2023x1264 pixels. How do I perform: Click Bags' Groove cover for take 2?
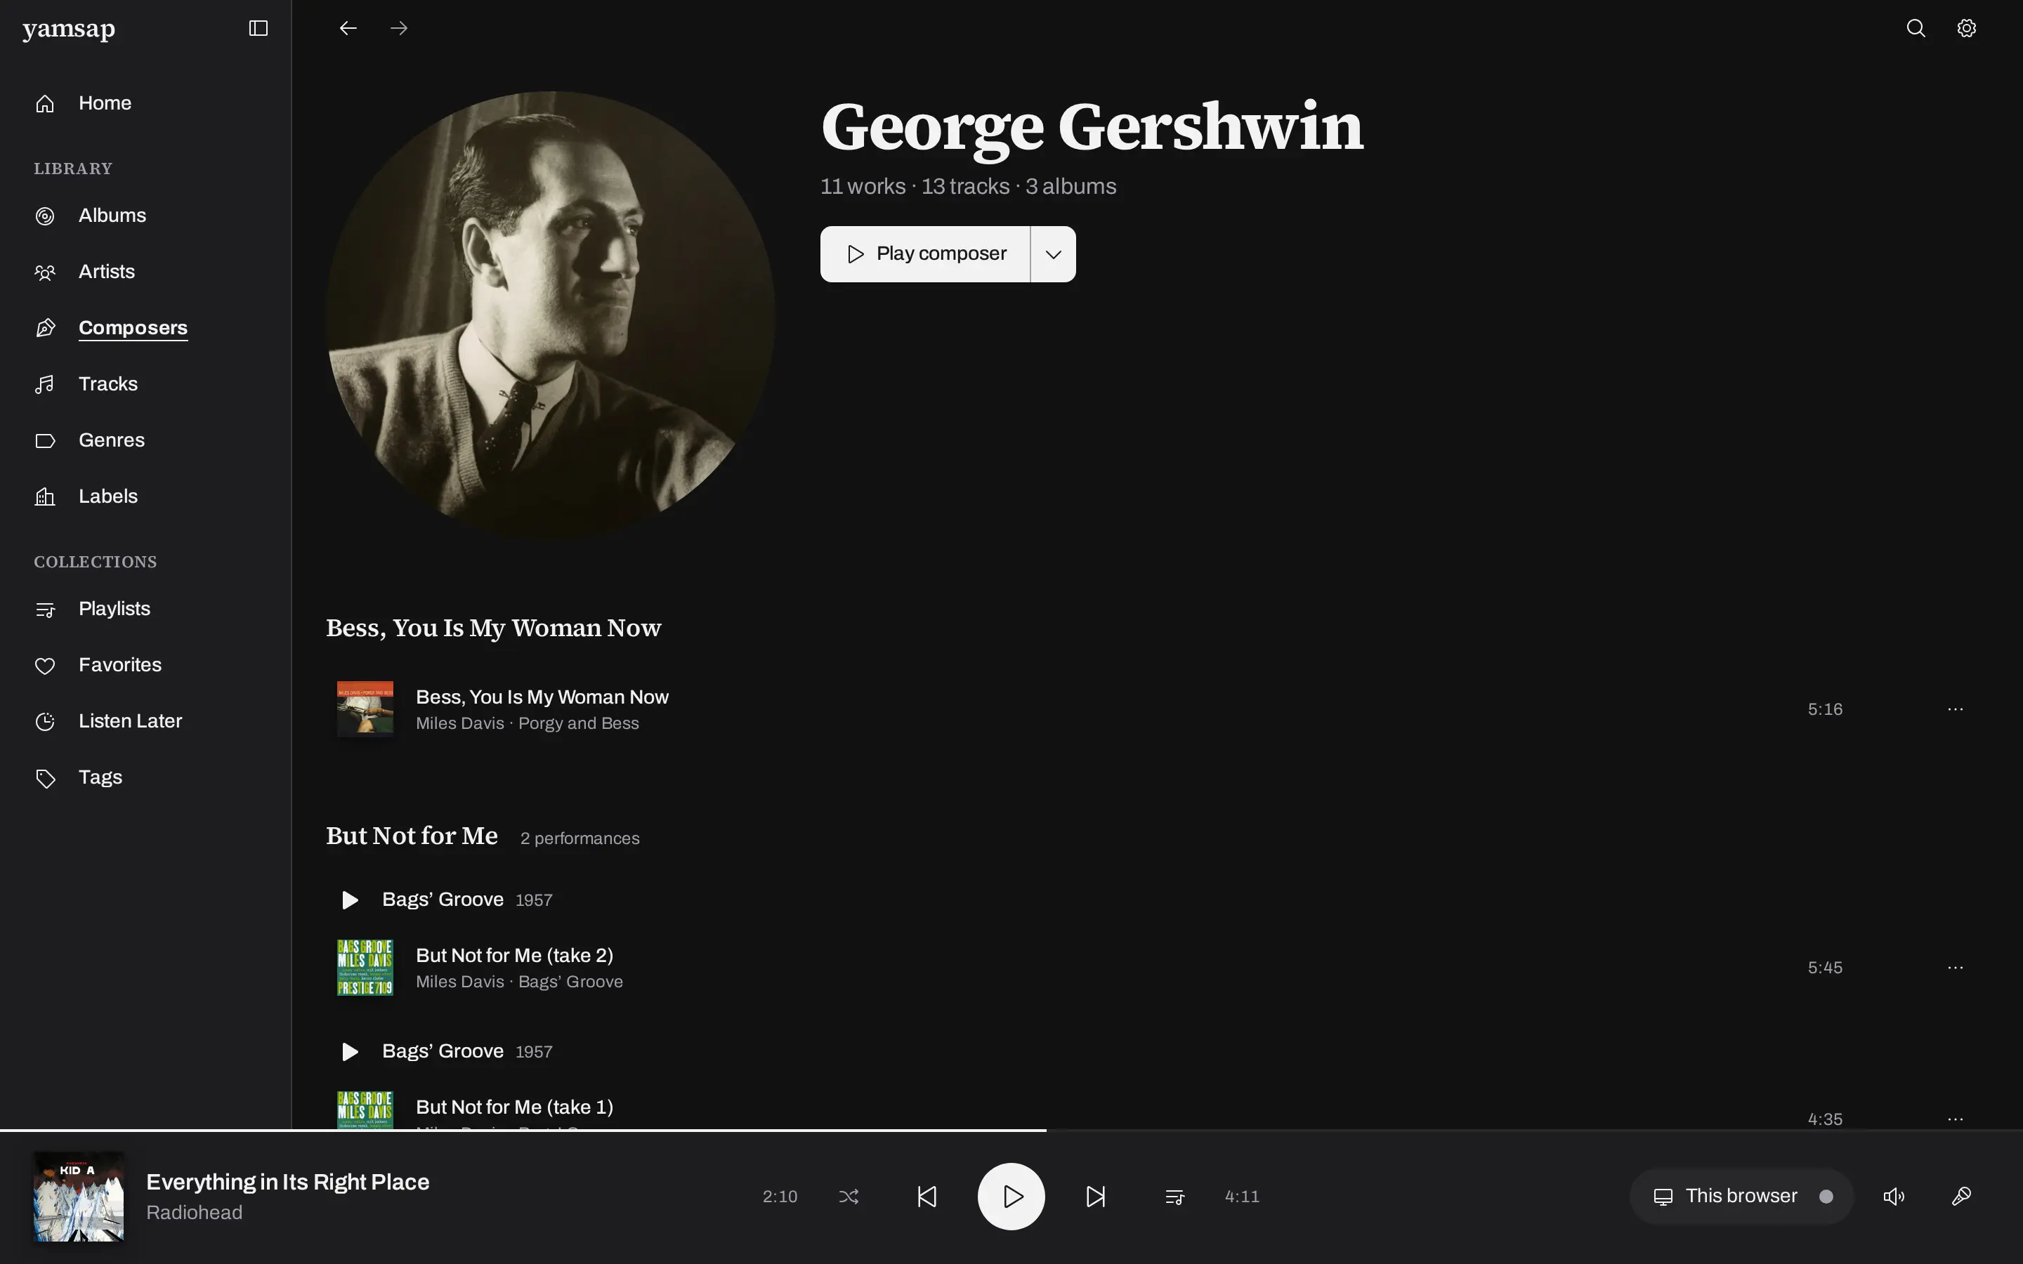[x=365, y=967]
